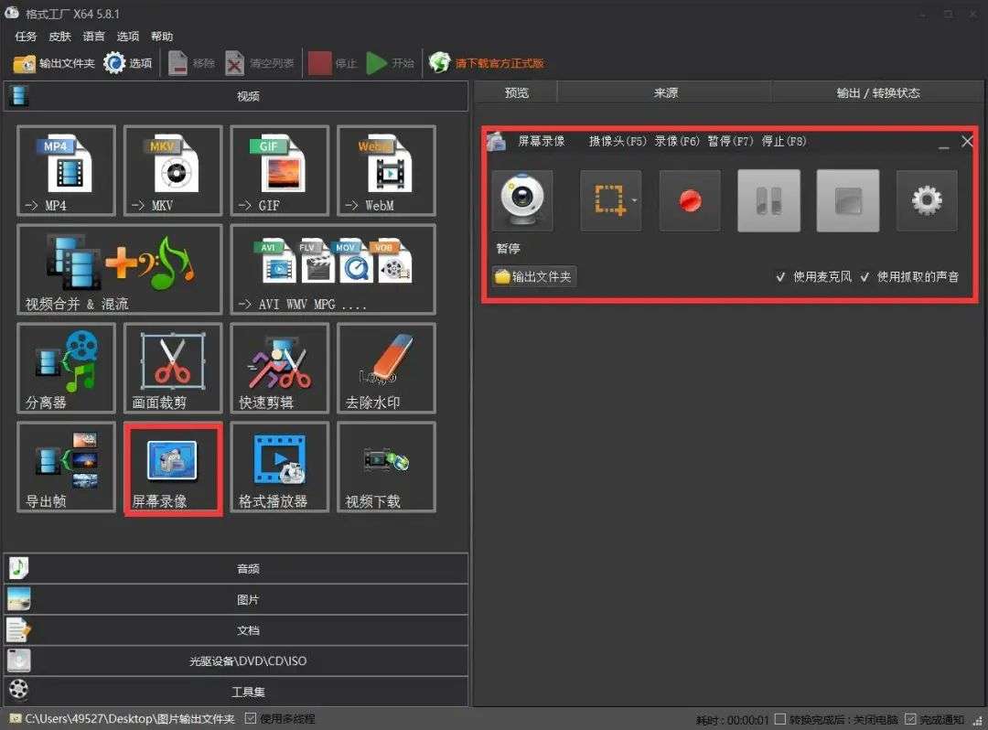
Task: Start recording with the red record button
Action: click(x=690, y=200)
